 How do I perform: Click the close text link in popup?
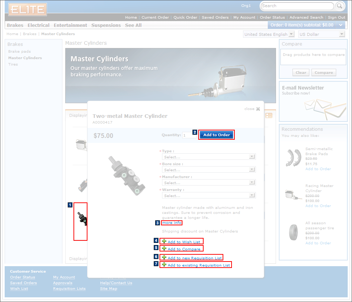click(x=249, y=109)
